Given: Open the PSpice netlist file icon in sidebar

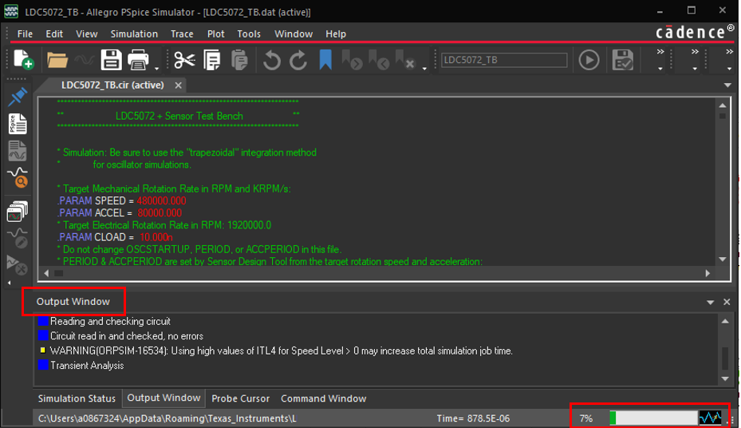Looking at the screenshot, I should pos(18,124).
